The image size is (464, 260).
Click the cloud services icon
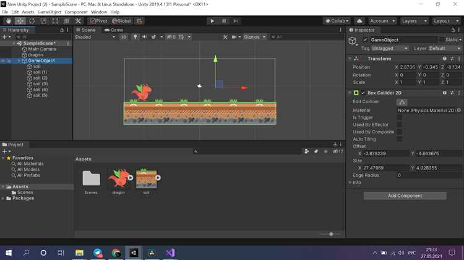[359, 21]
